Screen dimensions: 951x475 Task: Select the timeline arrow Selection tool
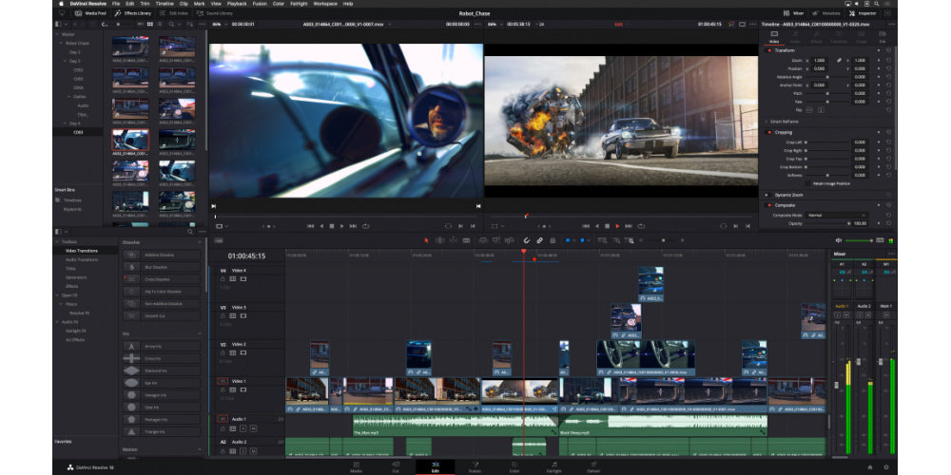(426, 240)
